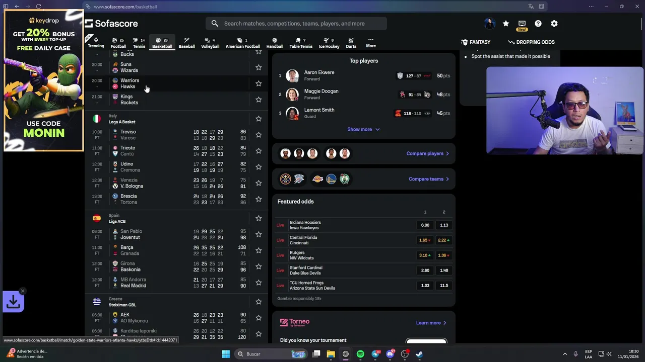This screenshot has width=645, height=362.
Task: Star the Italy Lega A Basket league
Action: click(259, 119)
